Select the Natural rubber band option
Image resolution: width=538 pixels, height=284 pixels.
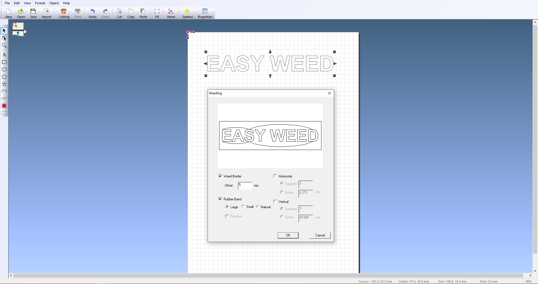tap(258, 207)
